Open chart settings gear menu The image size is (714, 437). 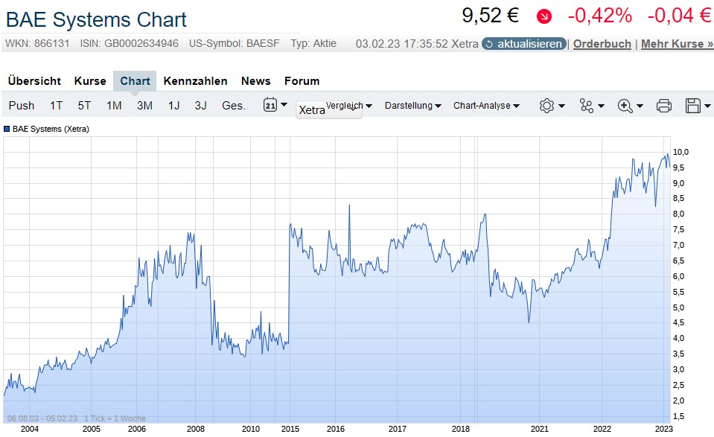[x=552, y=106]
